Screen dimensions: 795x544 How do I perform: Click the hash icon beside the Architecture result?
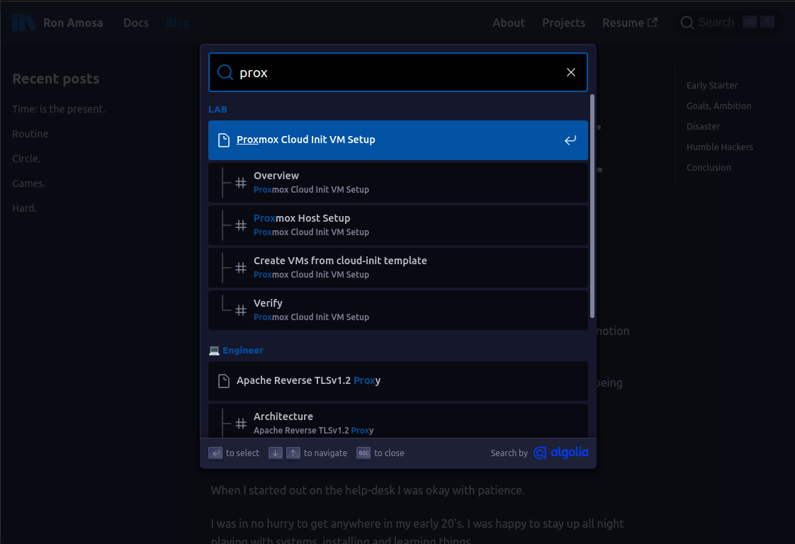[x=241, y=423]
